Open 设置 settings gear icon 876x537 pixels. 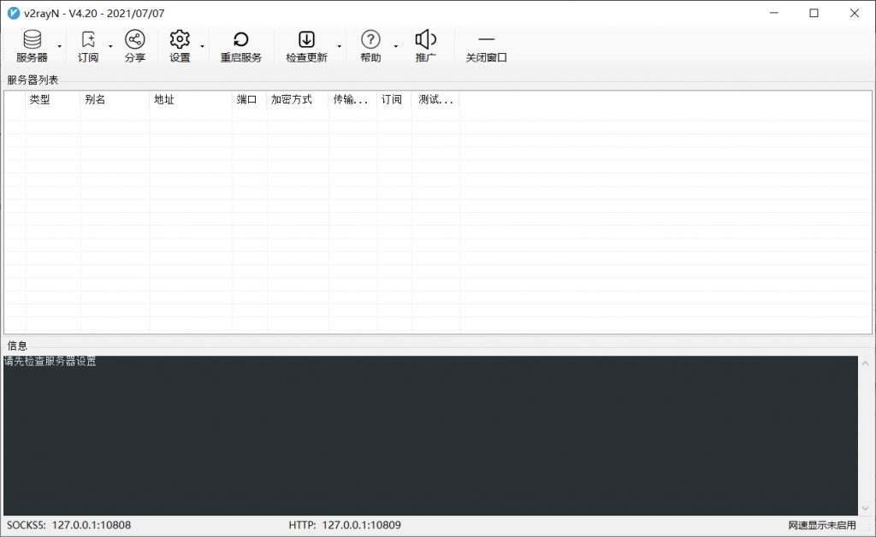[x=180, y=40]
